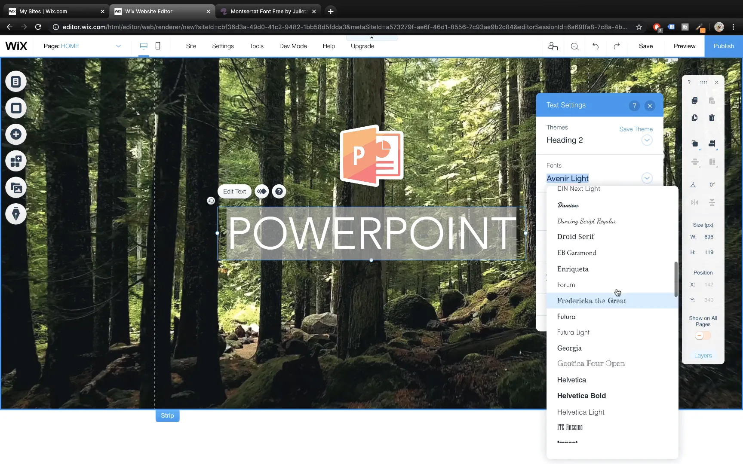This screenshot has width=743, height=464.
Task: Bookmark the page with the star icon
Action: tap(639, 27)
